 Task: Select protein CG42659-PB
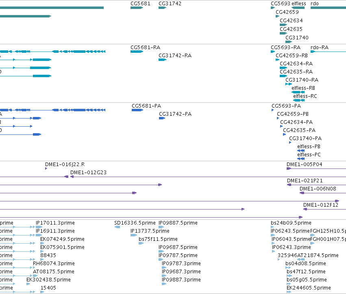tap(278, 118)
